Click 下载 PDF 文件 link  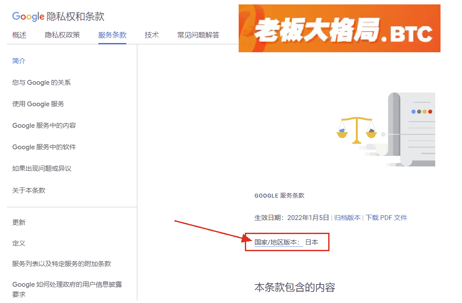click(387, 218)
